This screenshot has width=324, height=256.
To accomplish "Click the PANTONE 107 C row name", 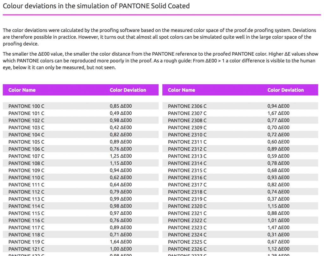I will point(26,156).
